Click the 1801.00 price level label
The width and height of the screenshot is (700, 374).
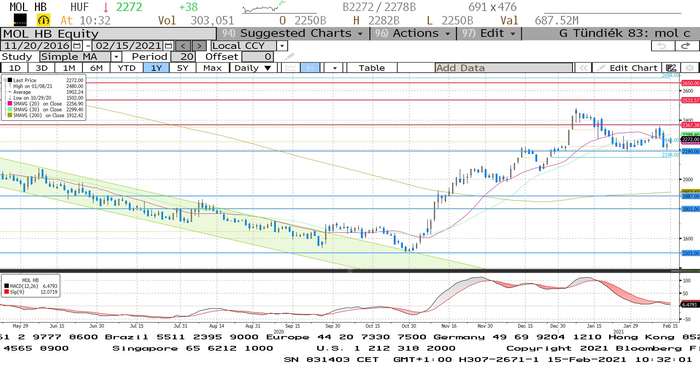691,209
